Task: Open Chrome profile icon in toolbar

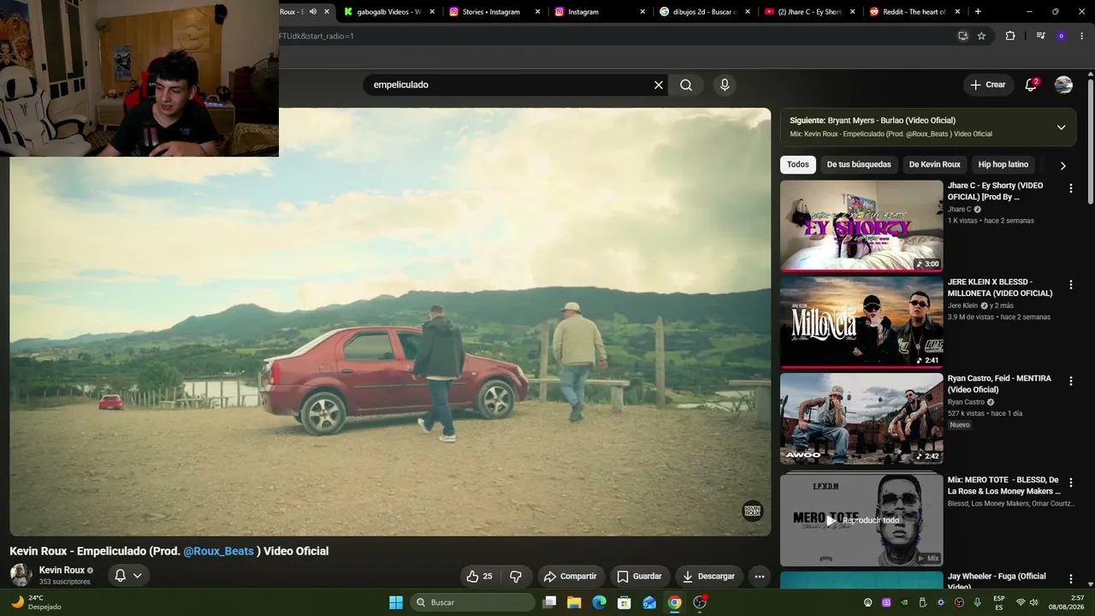Action: tap(1061, 36)
